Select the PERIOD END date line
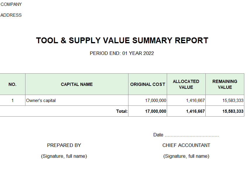 click(122, 53)
